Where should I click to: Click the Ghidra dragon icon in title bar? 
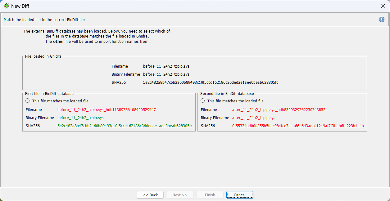[6, 6]
